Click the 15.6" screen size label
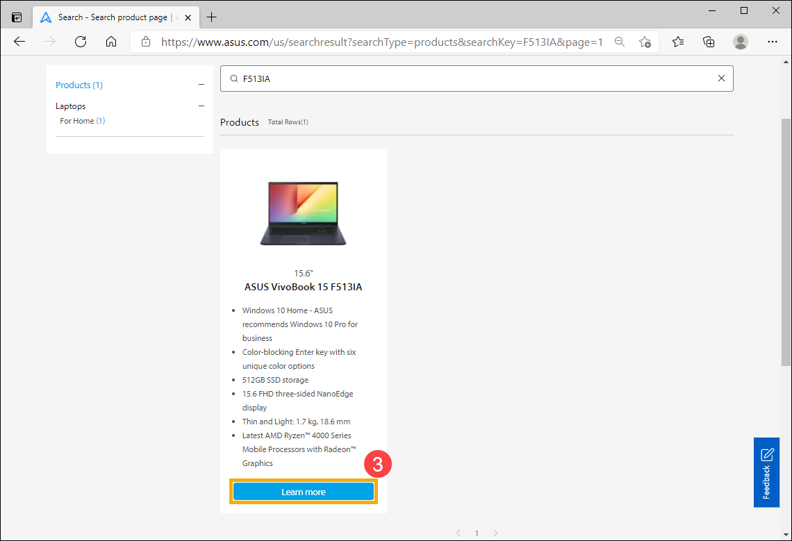Screen dimensions: 792x541 (x=303, y=274)
